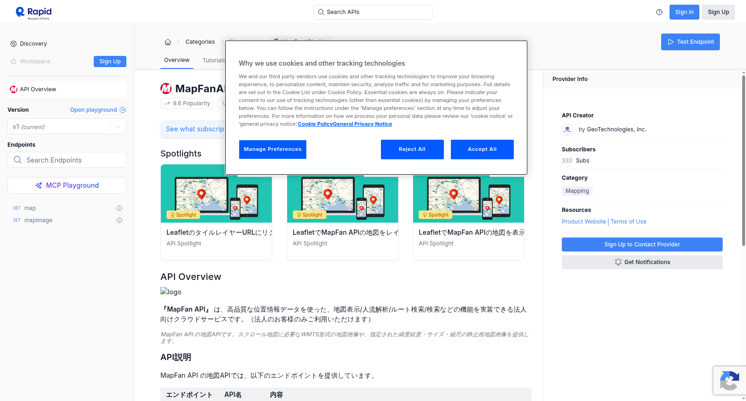Go to the home breadcrumb icon
The width and height of the screenshot is (746, 401).
(x=168, y=42)
